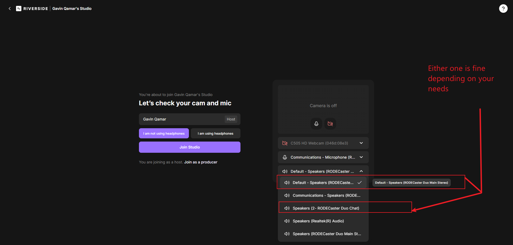
Task: Click speaker icon of RODECaster Duo Main St row
Action: click(x=287, y=234)
